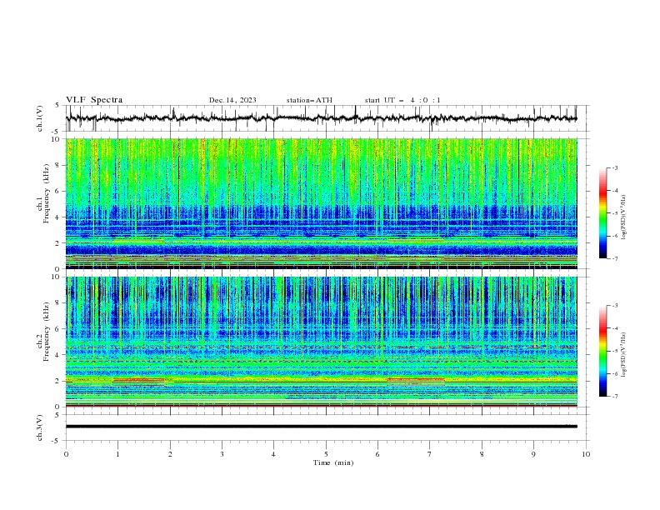660x510 pixels.
Task: Click time axis tick label "3"
Action: 222,454
